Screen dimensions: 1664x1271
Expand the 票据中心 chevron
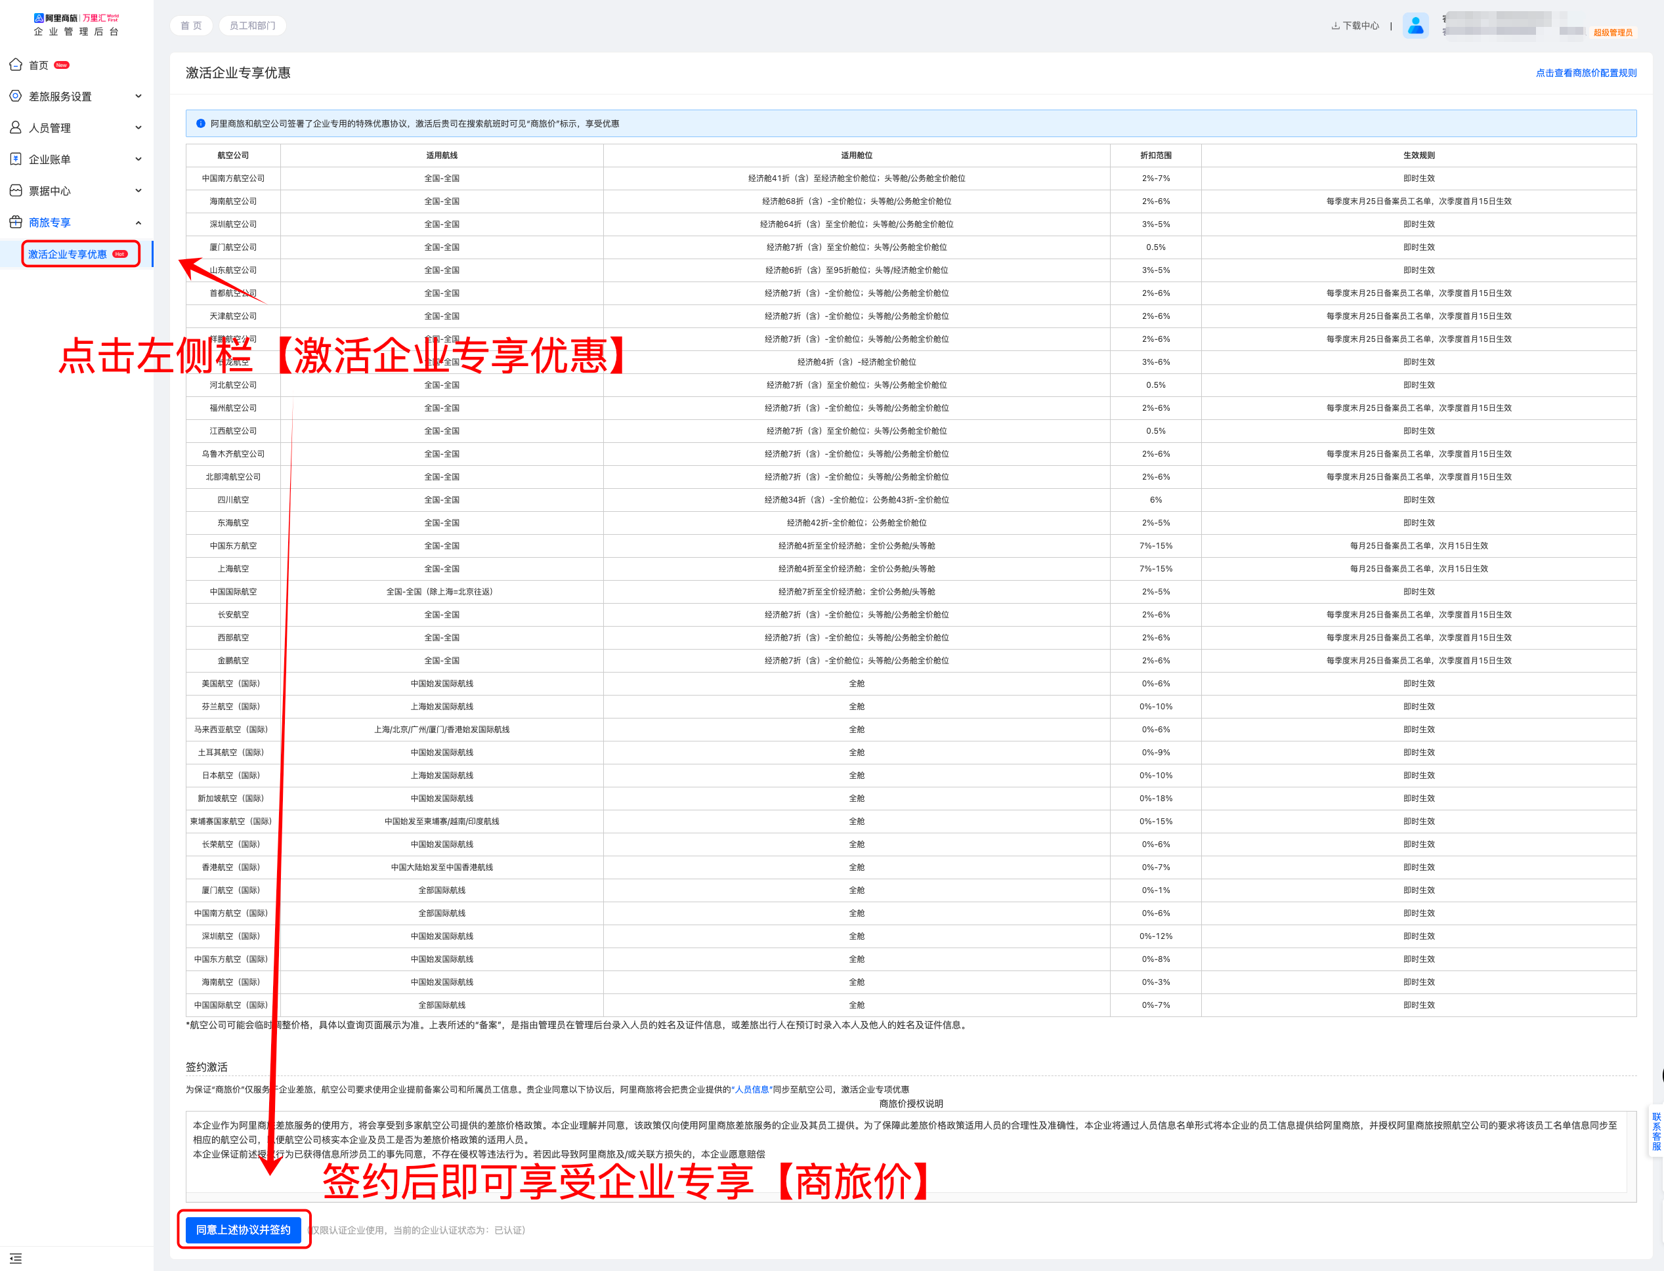click(139, 191)
